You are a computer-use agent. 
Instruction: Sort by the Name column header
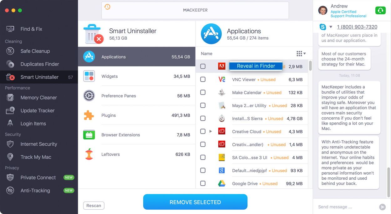point(206,54)
